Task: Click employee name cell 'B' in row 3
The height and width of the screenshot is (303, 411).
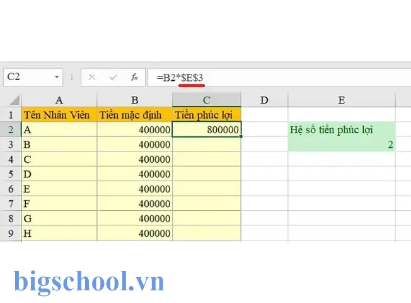Action: pyautogui.click(x=59, y=144)
